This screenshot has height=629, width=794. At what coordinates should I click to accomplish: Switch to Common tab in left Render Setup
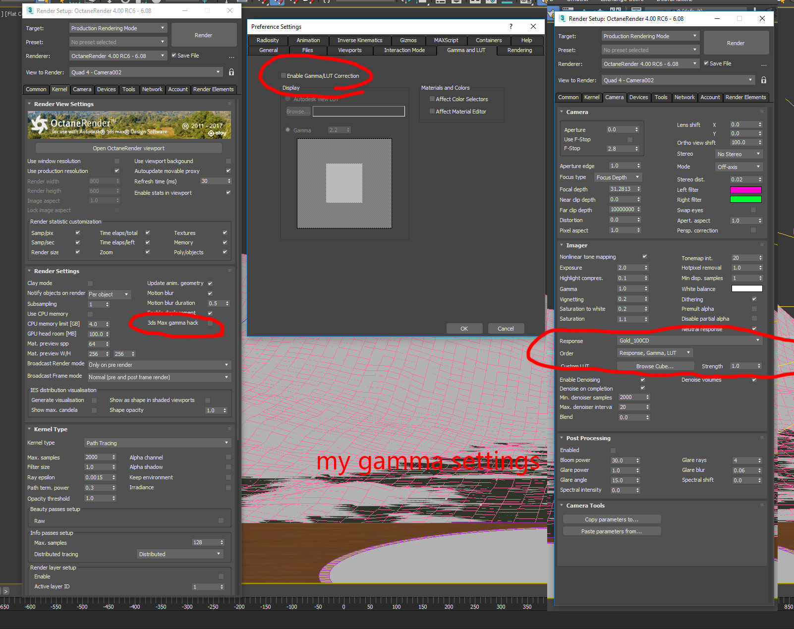[x=36, y=89]
